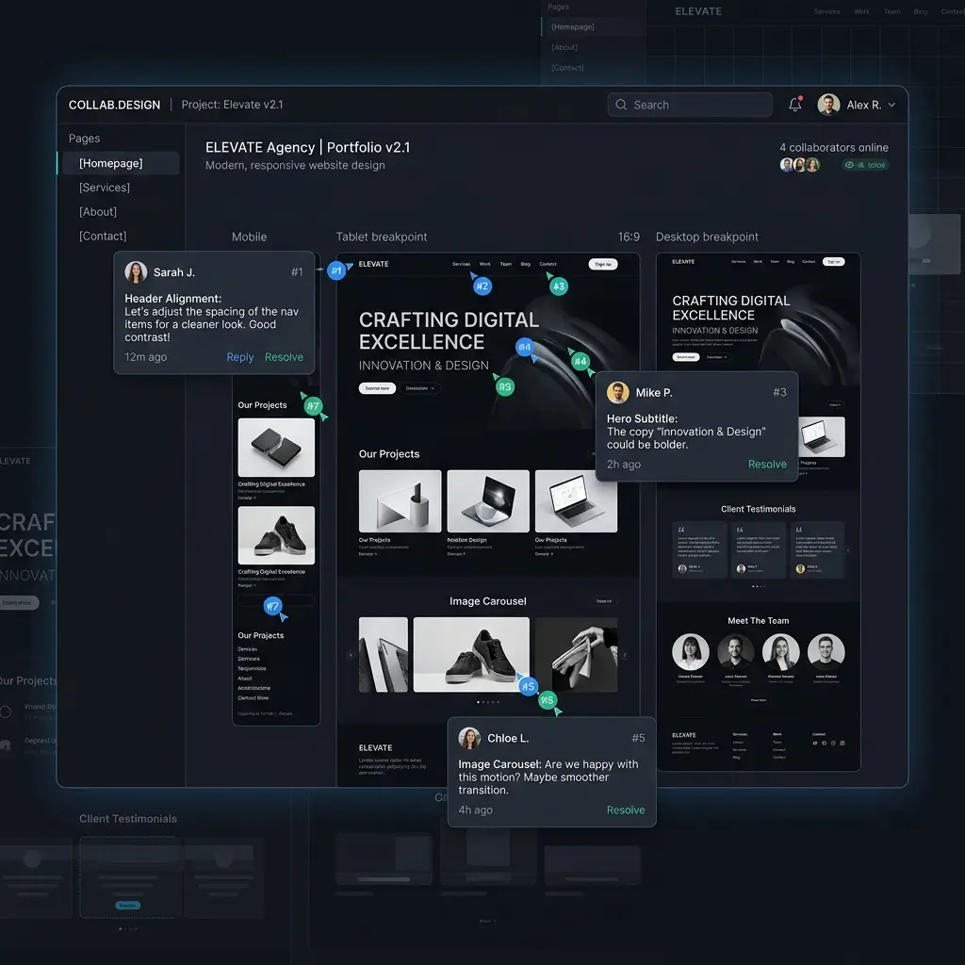Viewport: 965px width, 965px height.
Task: Focus the Search field
Action: (689, 105)
